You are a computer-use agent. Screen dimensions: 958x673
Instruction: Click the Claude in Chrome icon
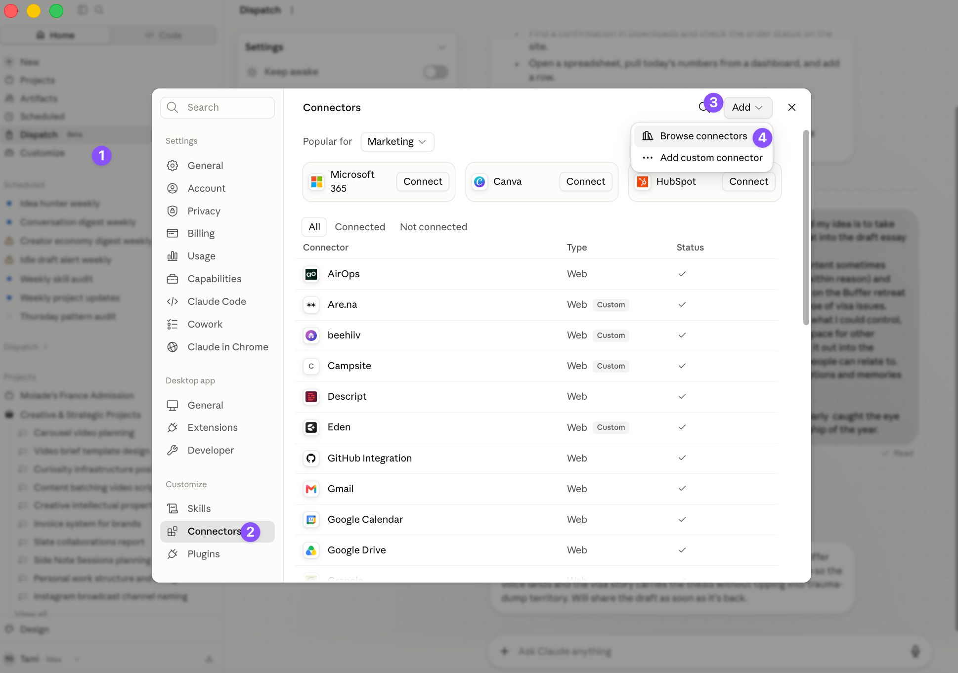[x=173, y=347]
